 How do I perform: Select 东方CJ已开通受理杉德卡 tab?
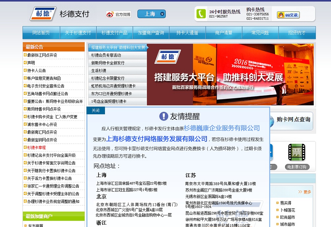pos(118,94)
